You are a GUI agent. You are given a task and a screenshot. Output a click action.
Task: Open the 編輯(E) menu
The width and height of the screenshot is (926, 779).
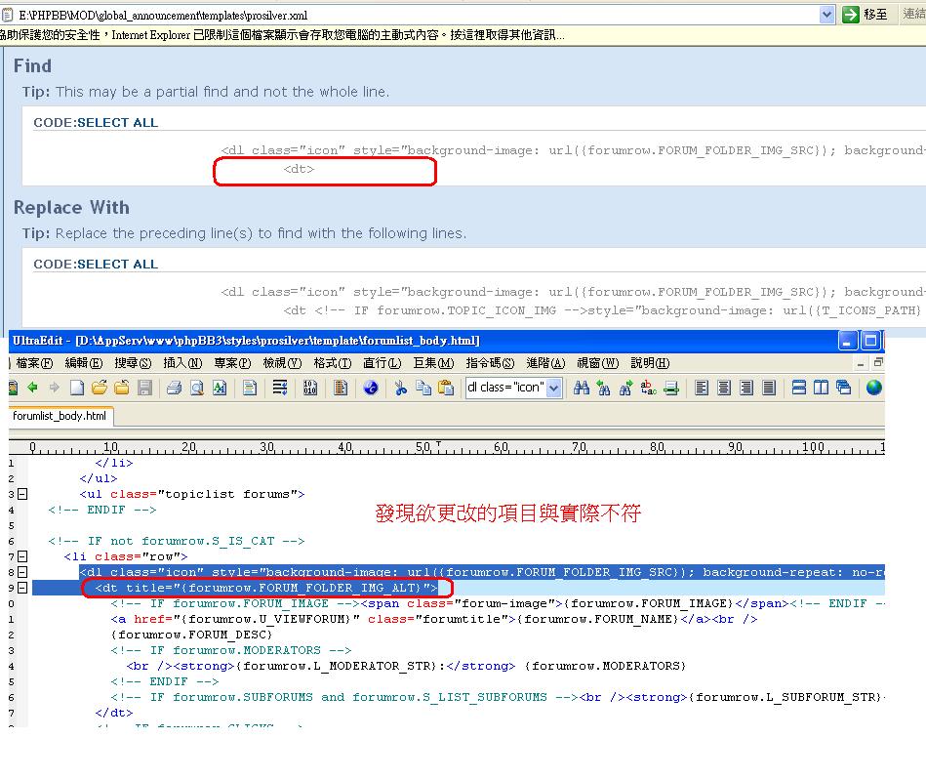(x=84, y=362)
